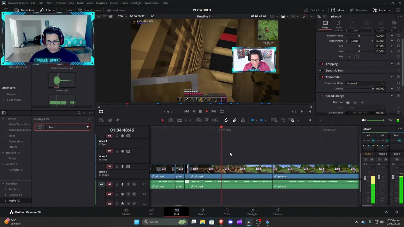Collapse the Toolbox tree section
Image resolution: width=404 pixels, height=227 pixels.
pos(3,119)
